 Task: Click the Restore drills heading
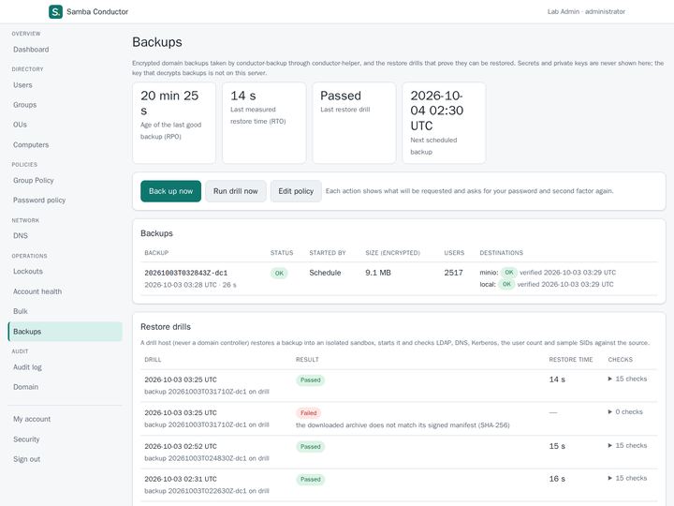coord(166,327)
